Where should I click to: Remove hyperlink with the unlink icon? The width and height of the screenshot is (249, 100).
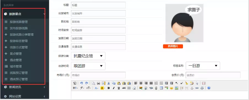pos(202,88)
